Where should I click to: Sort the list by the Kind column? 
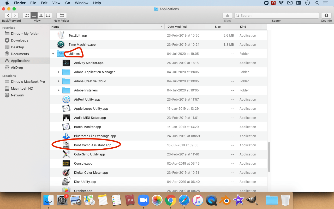tap(252, 27)
